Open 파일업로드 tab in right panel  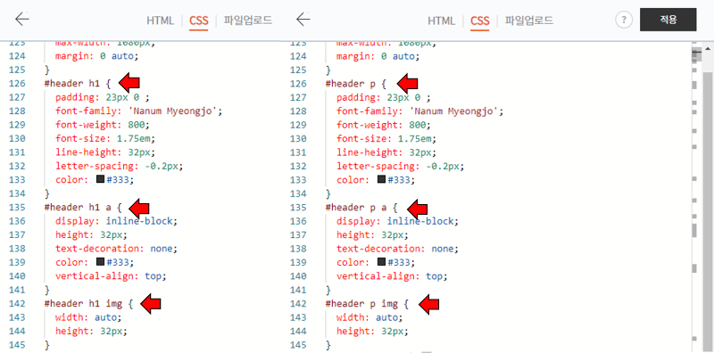click(529, 21)
